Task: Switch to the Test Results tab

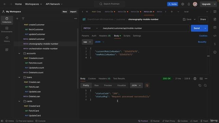Action: (x=119, y=79)
